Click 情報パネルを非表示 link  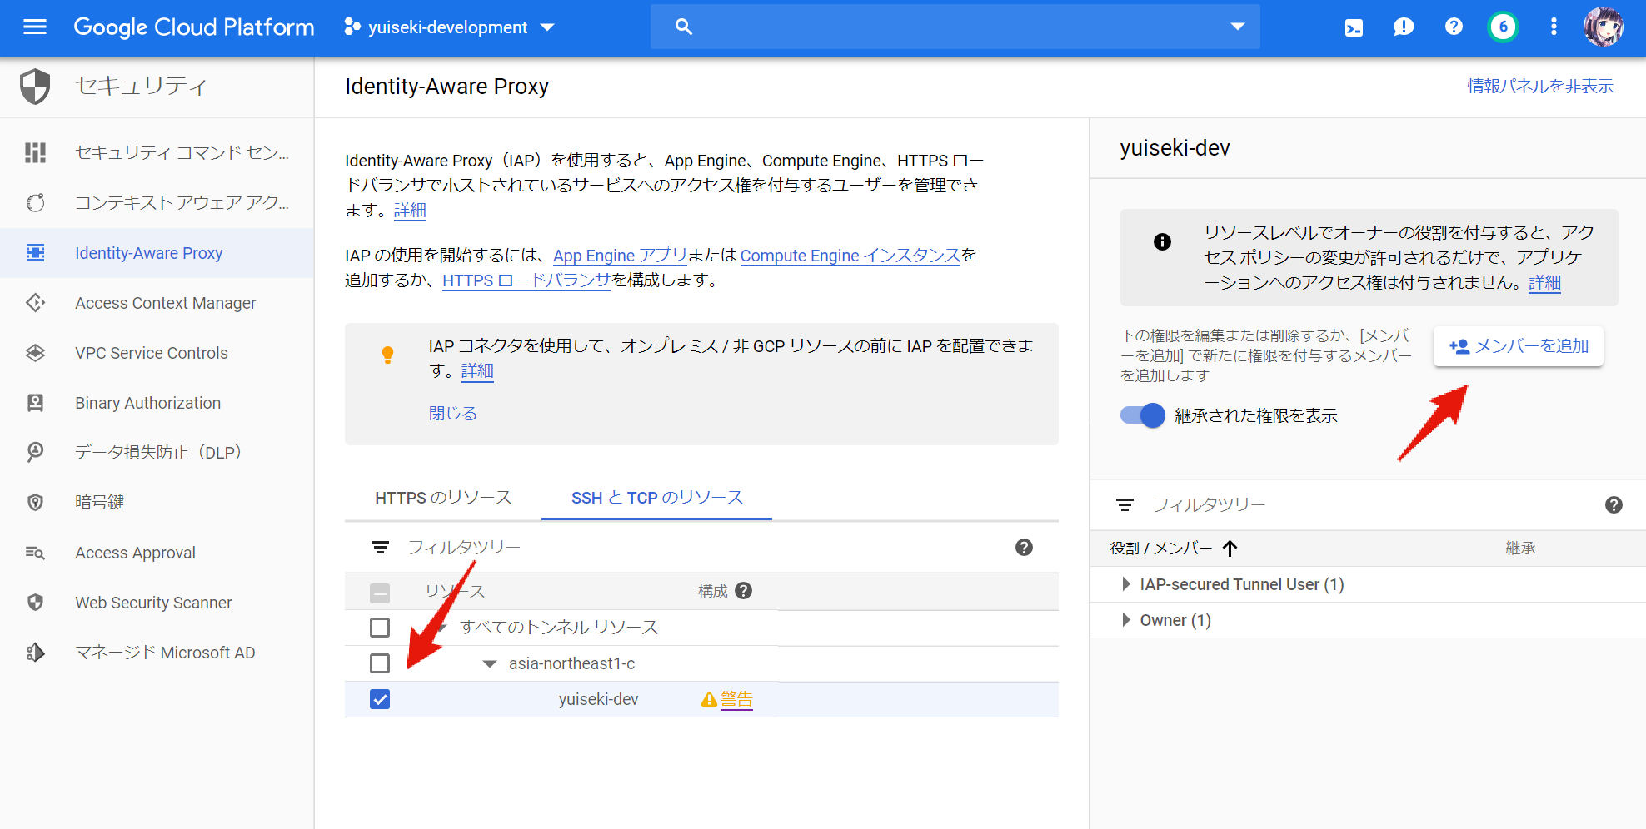[1540, 87]
